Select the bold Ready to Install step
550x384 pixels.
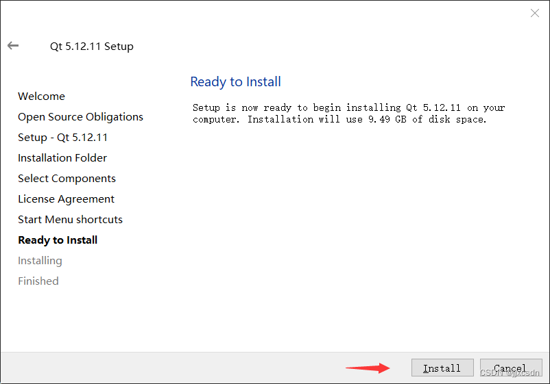point(58,240)
